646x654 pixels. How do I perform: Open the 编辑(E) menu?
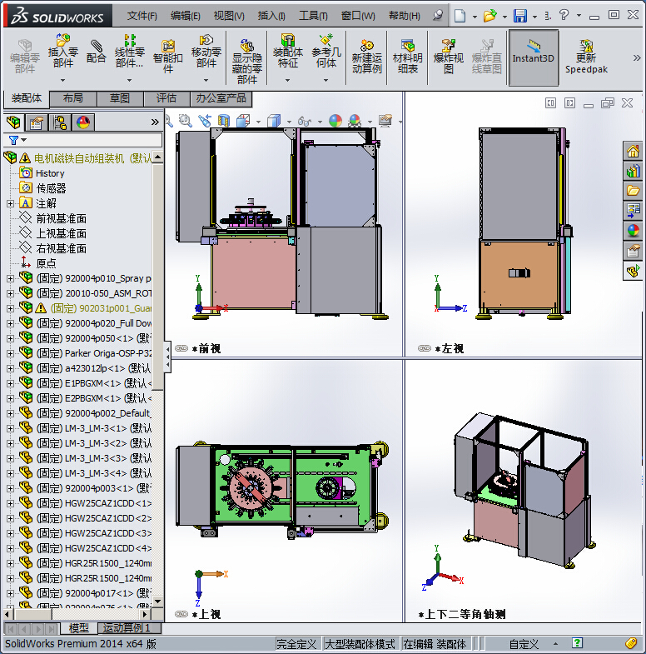click(186, 16)
